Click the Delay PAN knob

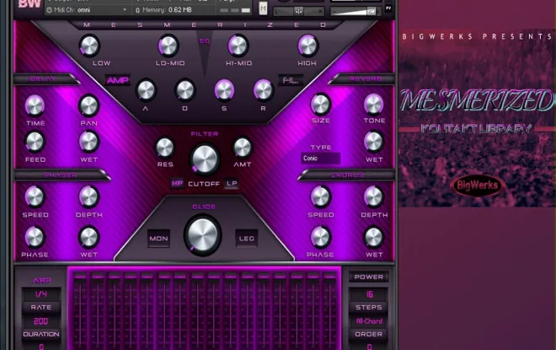click(88, 105)
